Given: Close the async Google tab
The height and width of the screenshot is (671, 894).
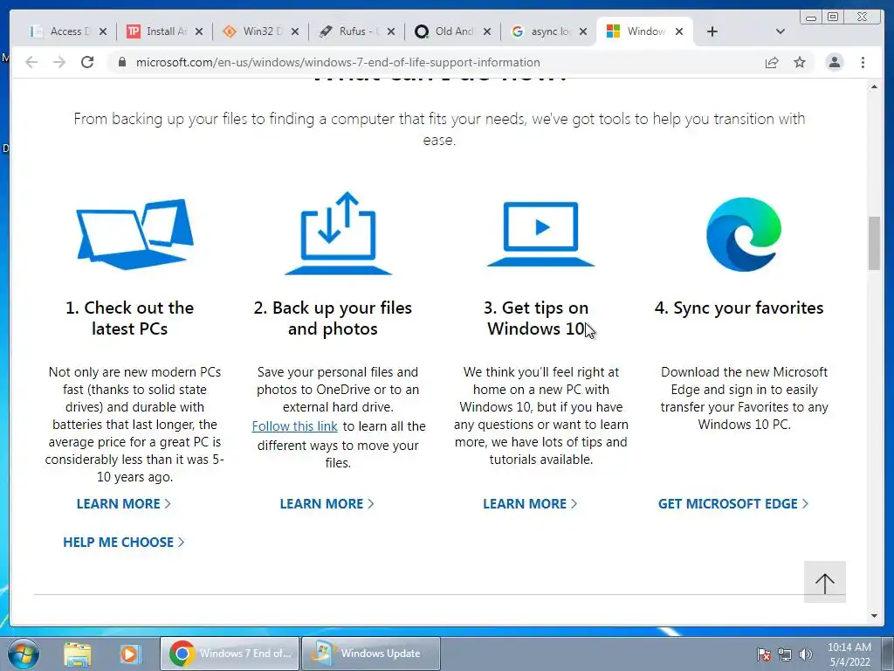Looking at the screenshot, I should (x=583, y=31).
